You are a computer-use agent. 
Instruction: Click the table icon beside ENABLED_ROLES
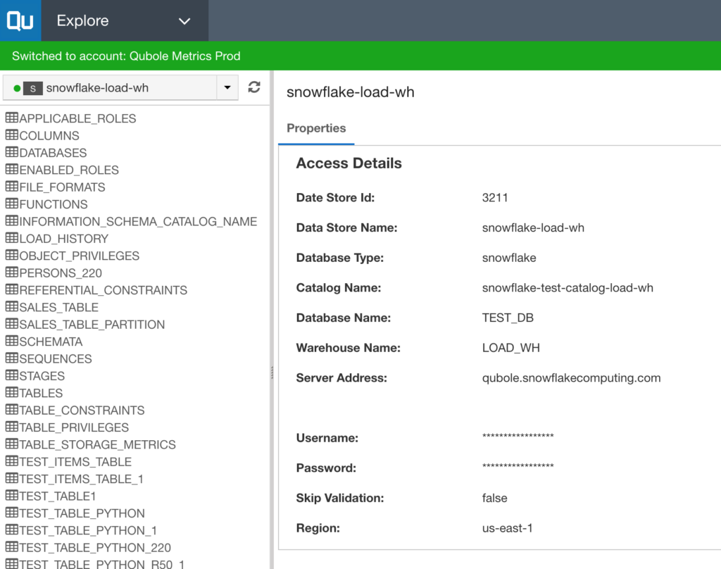click(11, 169)
